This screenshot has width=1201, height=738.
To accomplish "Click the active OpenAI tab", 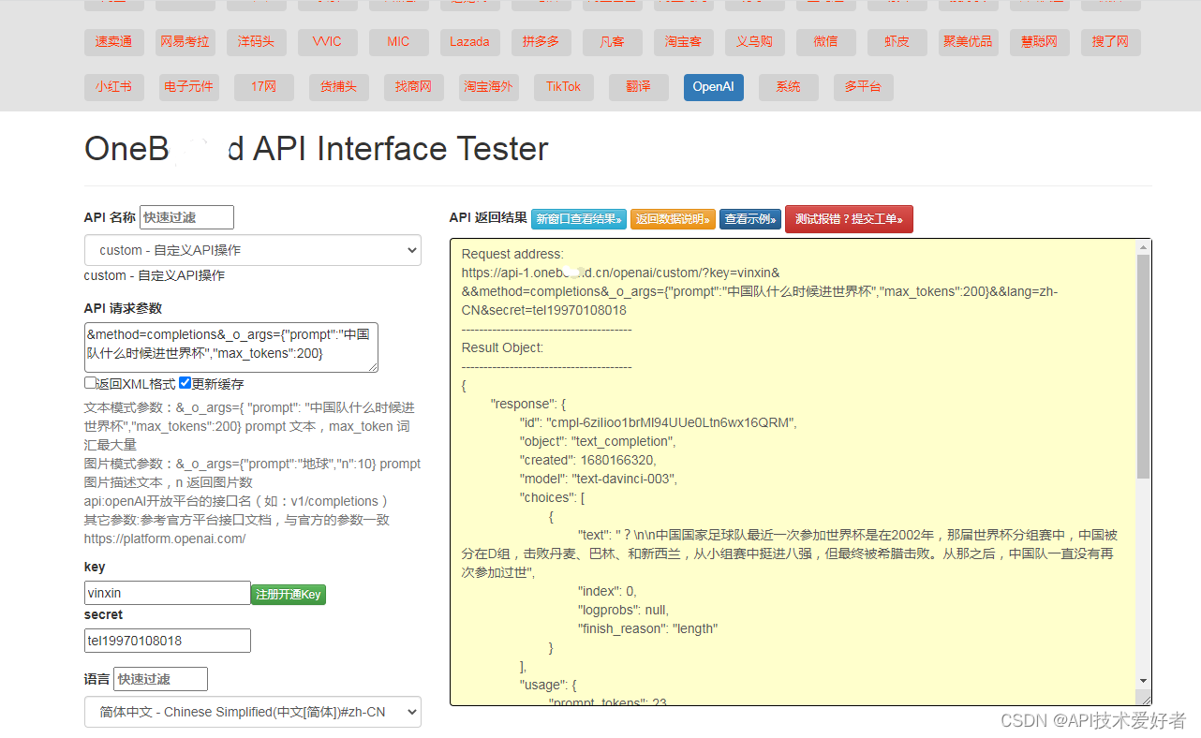I will [713, 87].
